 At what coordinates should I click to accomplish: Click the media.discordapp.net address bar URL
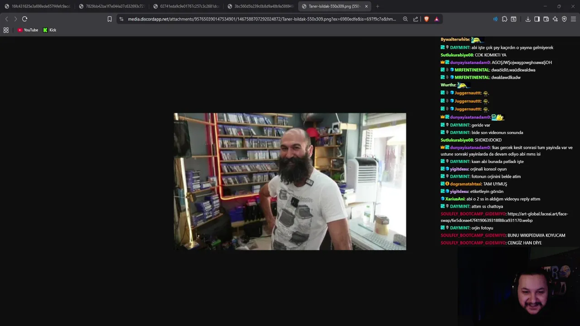click(262, 19)
